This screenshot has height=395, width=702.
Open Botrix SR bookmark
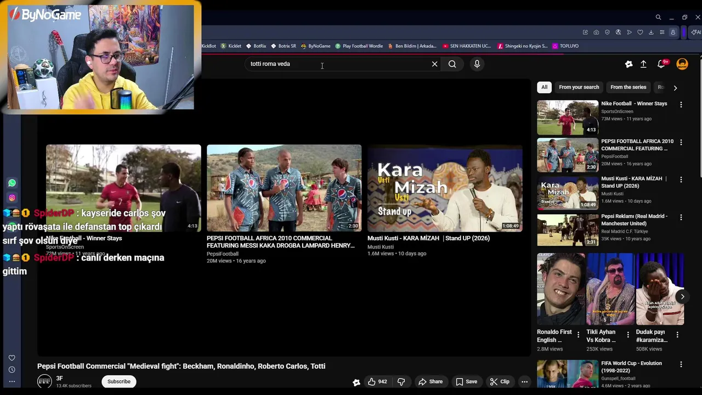[x=284, y=46]
